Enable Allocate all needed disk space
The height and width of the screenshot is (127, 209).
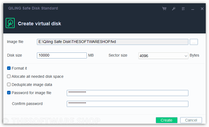pyautogui.click(x=9, y=76)
